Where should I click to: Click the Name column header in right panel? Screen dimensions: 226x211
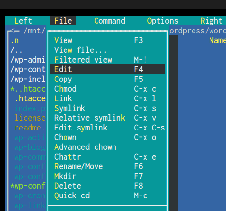(217, 40)
